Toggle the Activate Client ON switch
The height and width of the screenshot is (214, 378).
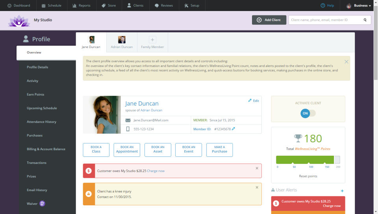tap(308, 113)
